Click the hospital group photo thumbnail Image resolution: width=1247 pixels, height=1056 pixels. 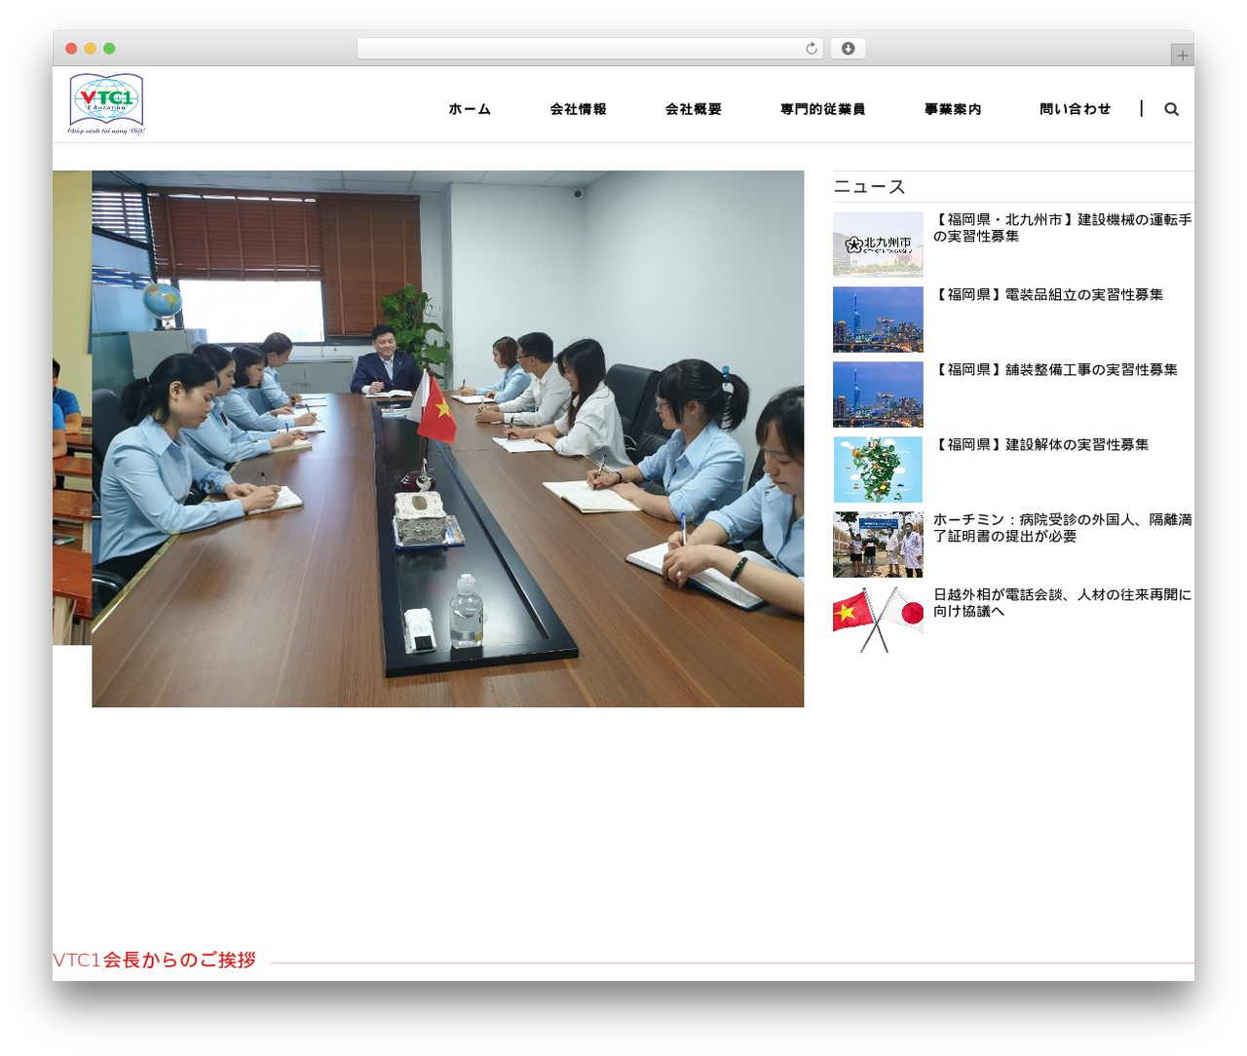pos(878,545)
